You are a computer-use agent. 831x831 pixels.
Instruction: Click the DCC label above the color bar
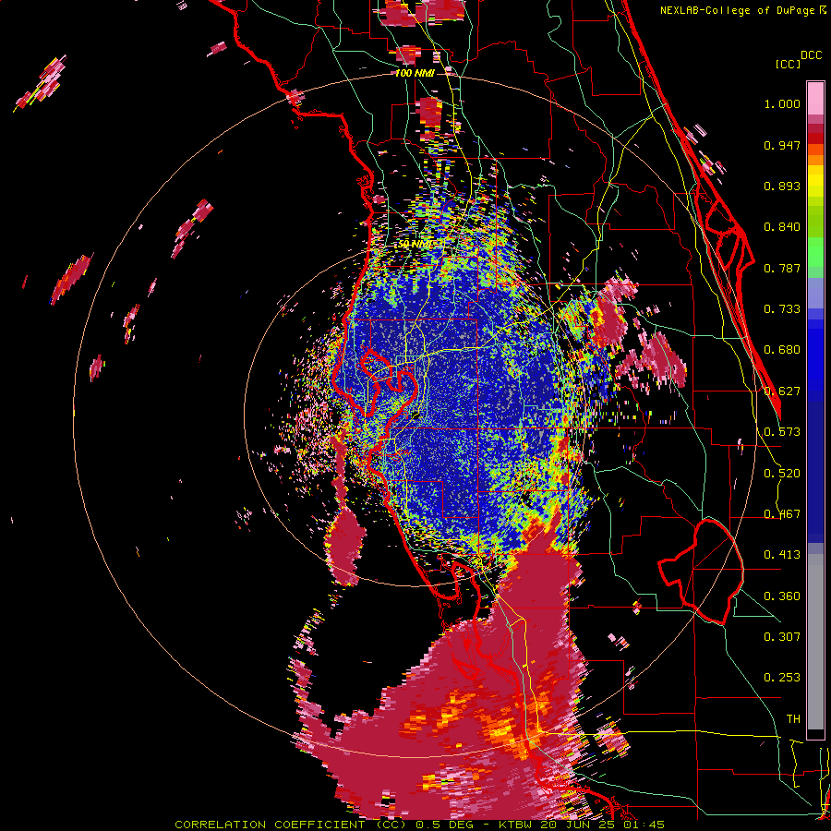(x=812, y=55)
